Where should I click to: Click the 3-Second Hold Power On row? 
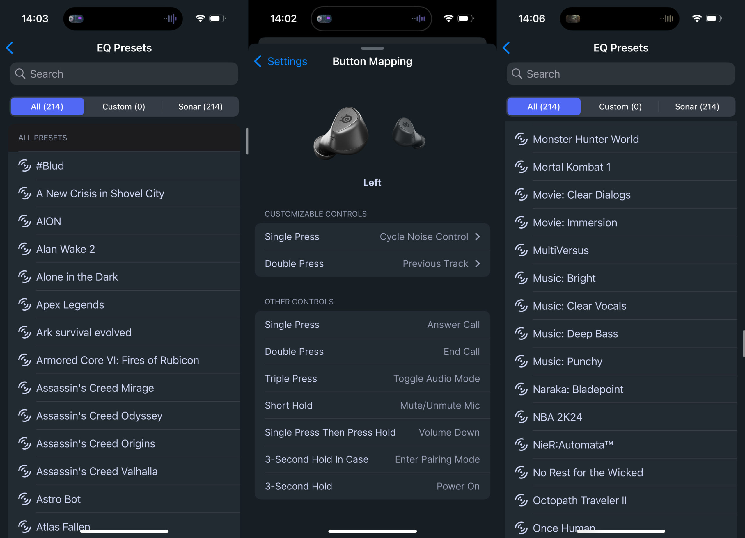(x=372, y=486)
